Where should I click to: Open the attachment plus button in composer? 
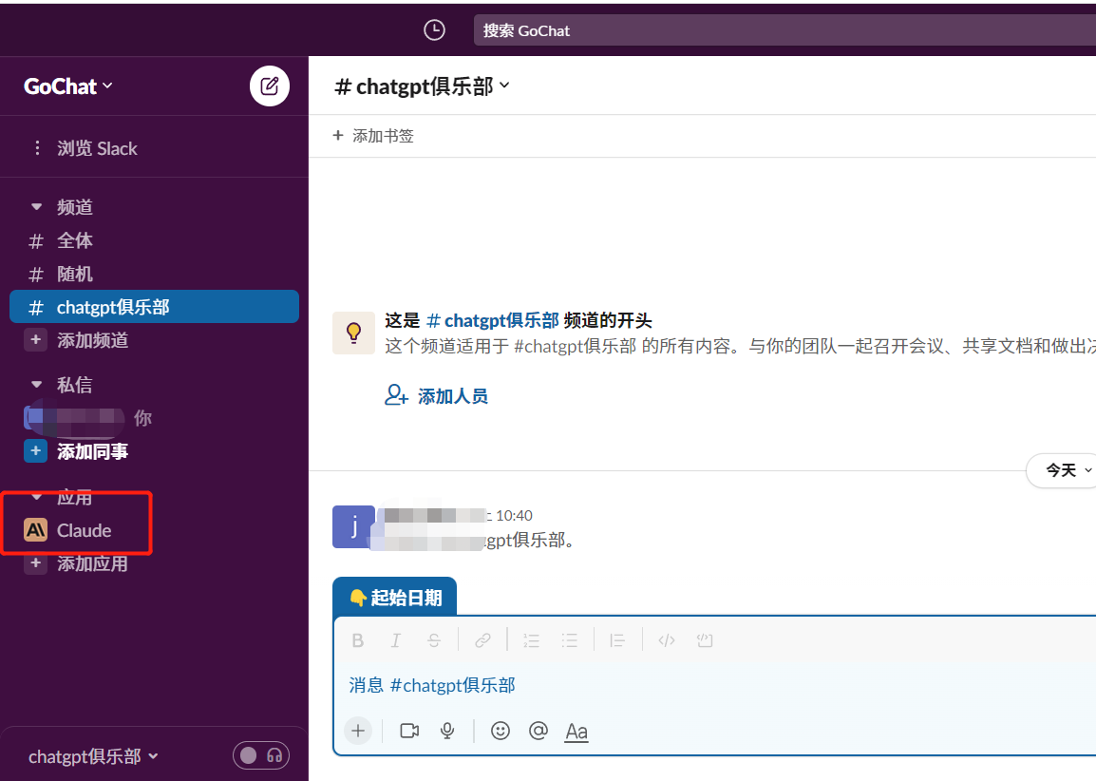coord(358,731)
